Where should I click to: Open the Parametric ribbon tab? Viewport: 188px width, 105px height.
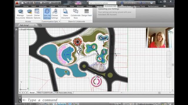(62, 6)
